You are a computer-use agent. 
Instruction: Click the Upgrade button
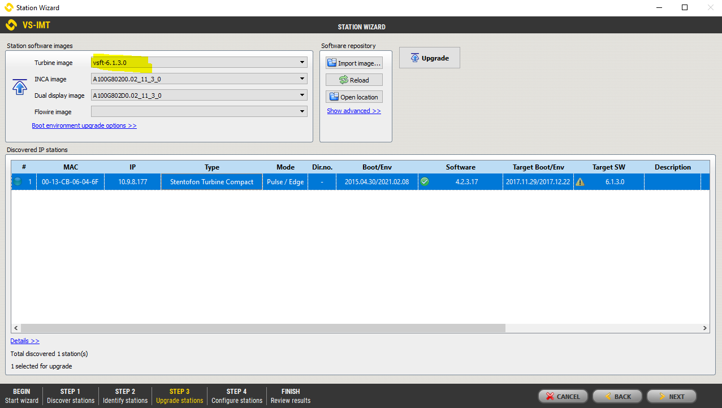click(x=429, y=58)
